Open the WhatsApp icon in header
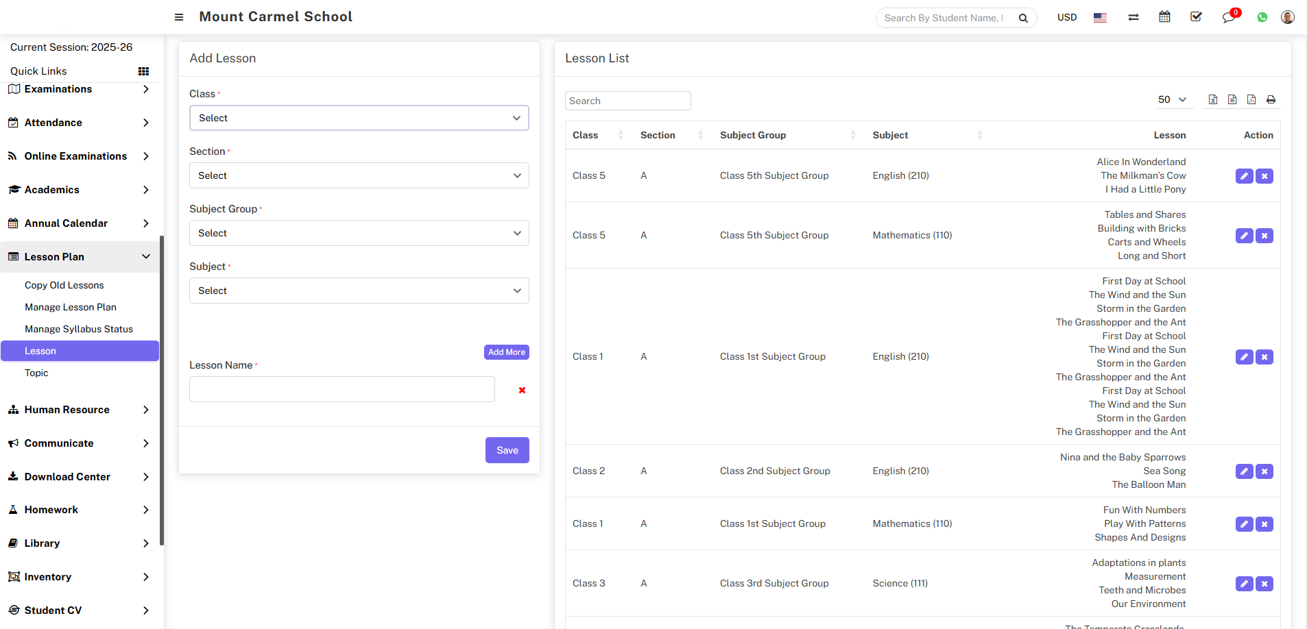The height and width of the screenshot is (629, 1307). 1262,18
